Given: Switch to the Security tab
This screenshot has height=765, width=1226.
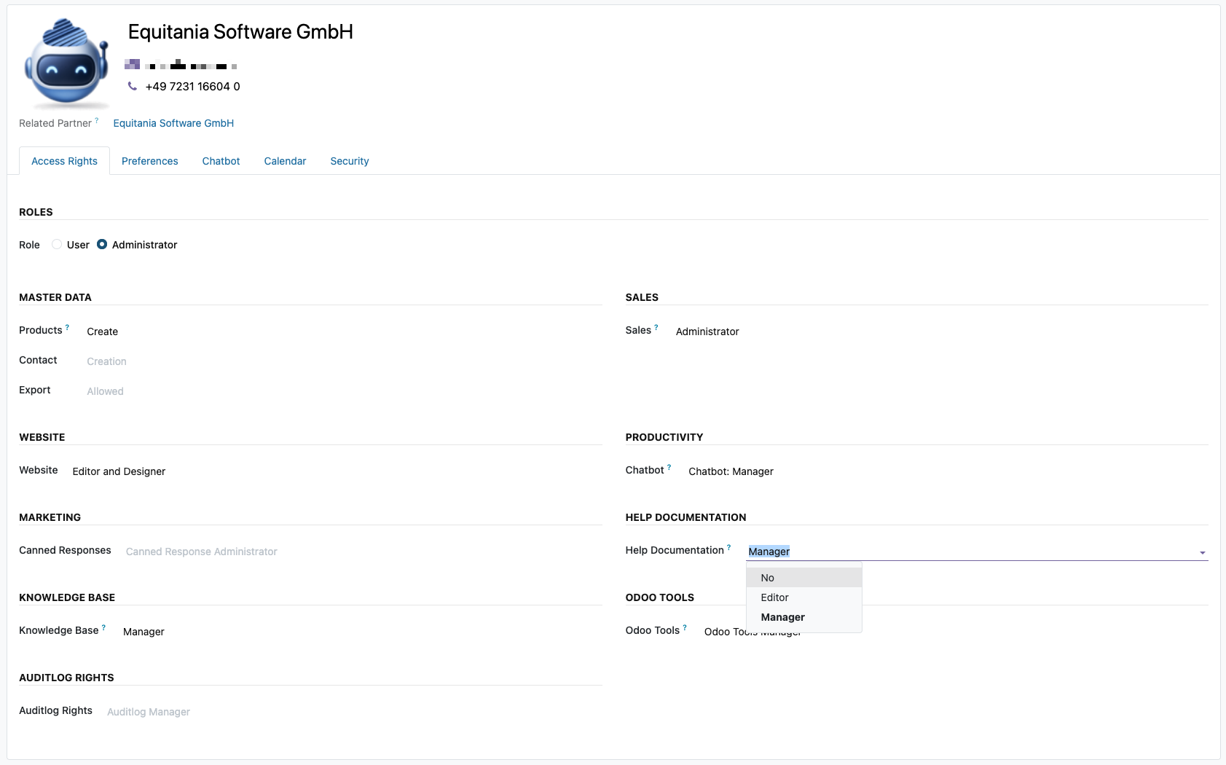Looking at the screenshot, I should click(x=350, y=161).
